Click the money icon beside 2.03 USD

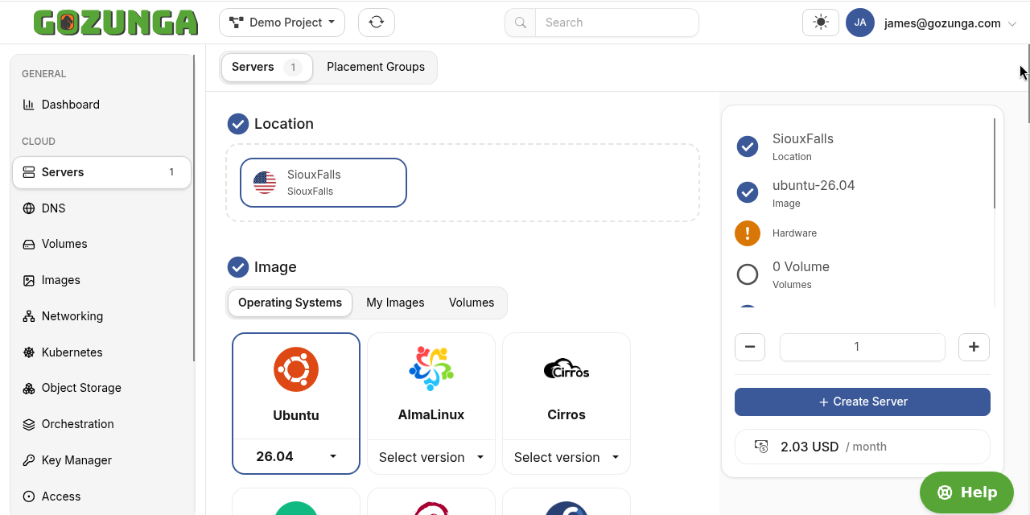tap(761, 446)
